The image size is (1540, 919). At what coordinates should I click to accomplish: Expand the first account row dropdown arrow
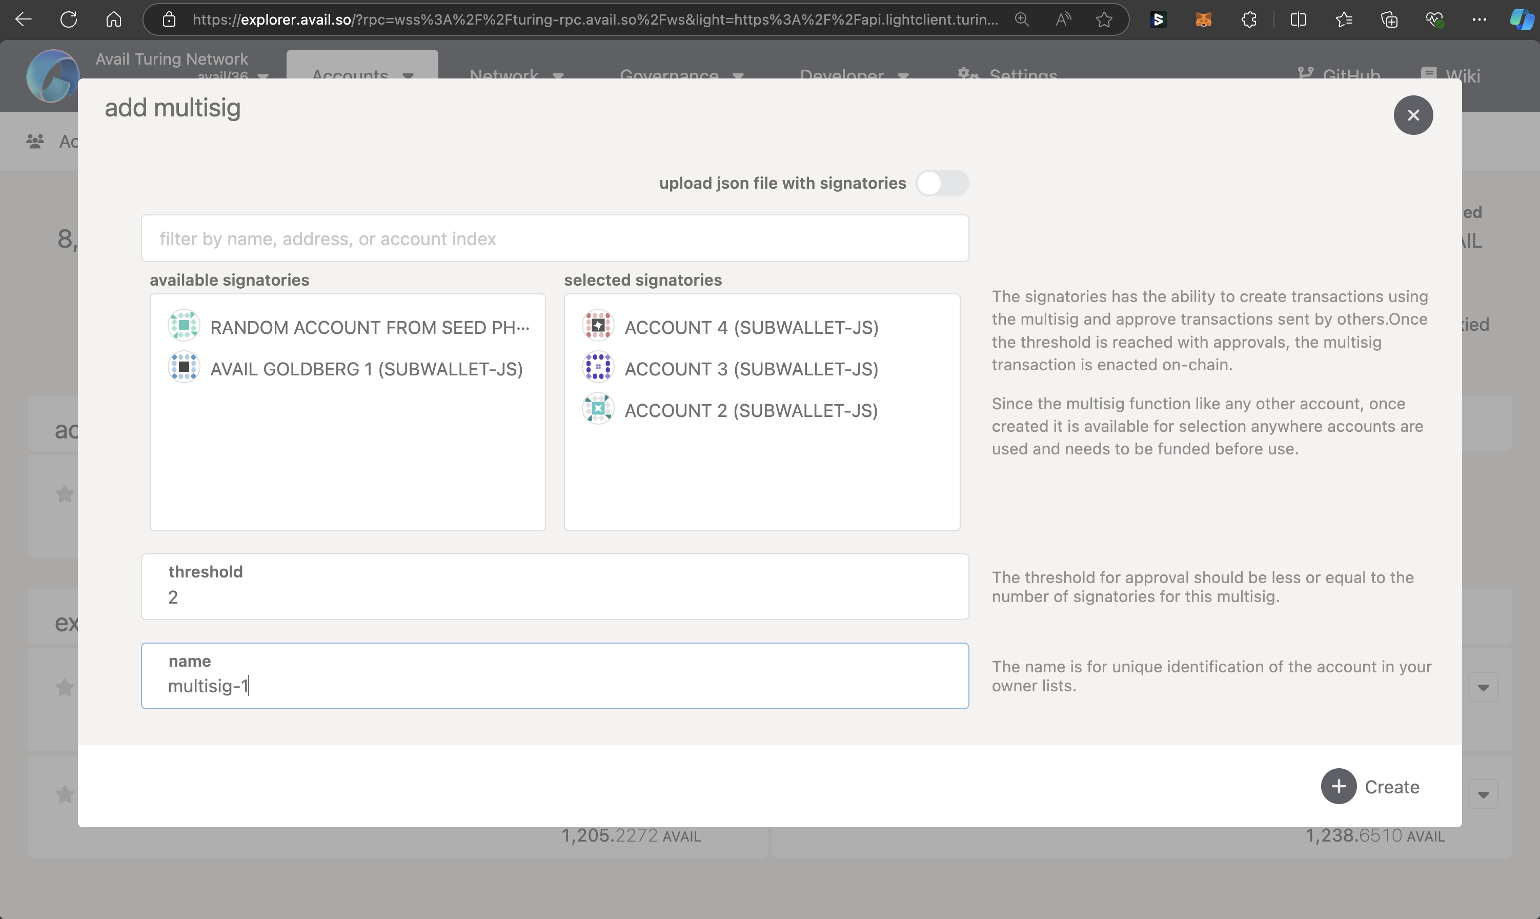click(1483, 687)
